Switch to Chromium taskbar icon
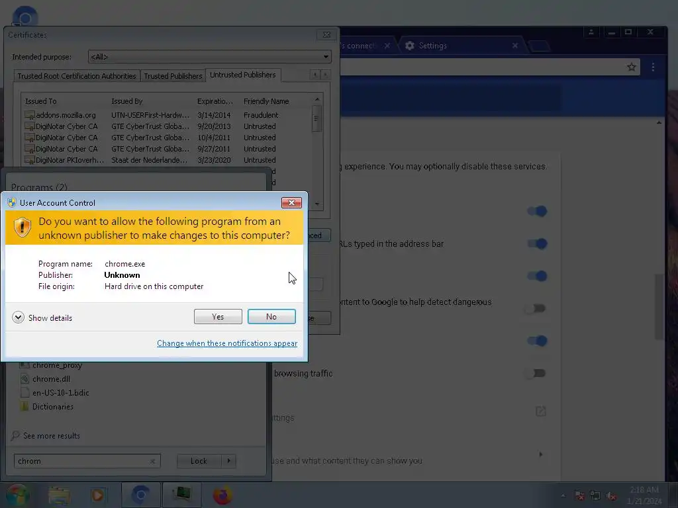 (140, 495)
